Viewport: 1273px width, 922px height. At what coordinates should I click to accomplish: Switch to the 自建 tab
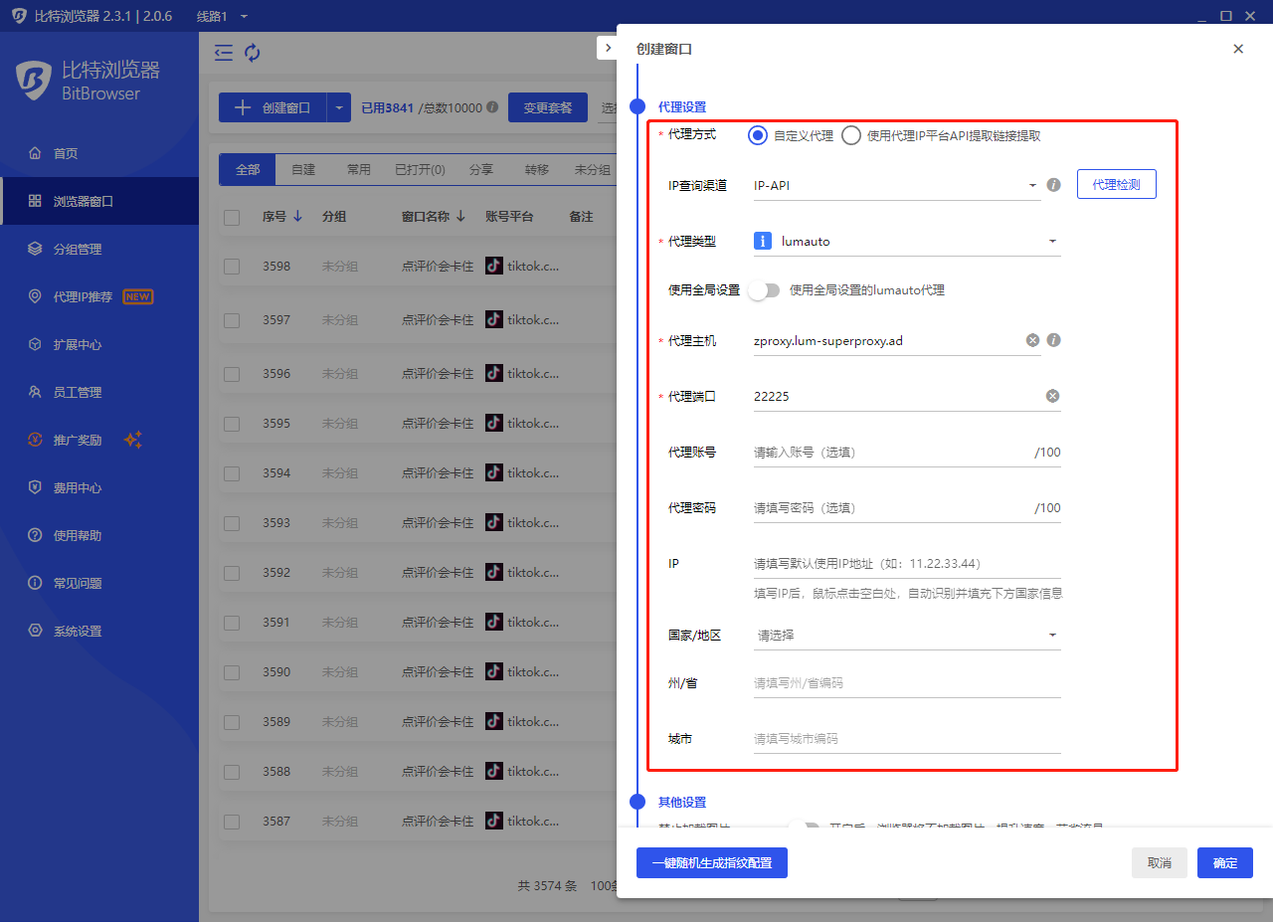(303, 170)
